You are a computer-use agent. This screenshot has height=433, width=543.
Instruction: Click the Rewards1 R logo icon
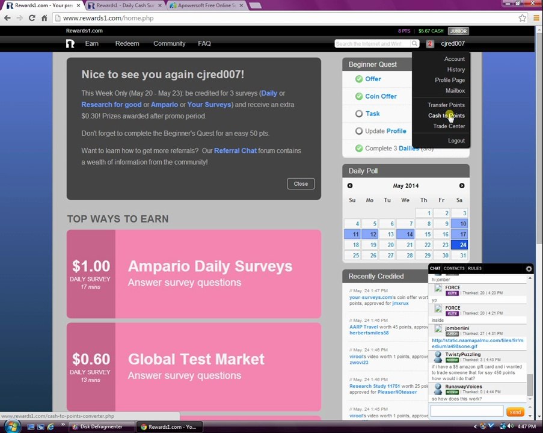click(x=70, y=43)
